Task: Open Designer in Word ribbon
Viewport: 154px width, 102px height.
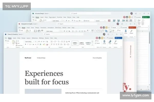Action: 115,42
